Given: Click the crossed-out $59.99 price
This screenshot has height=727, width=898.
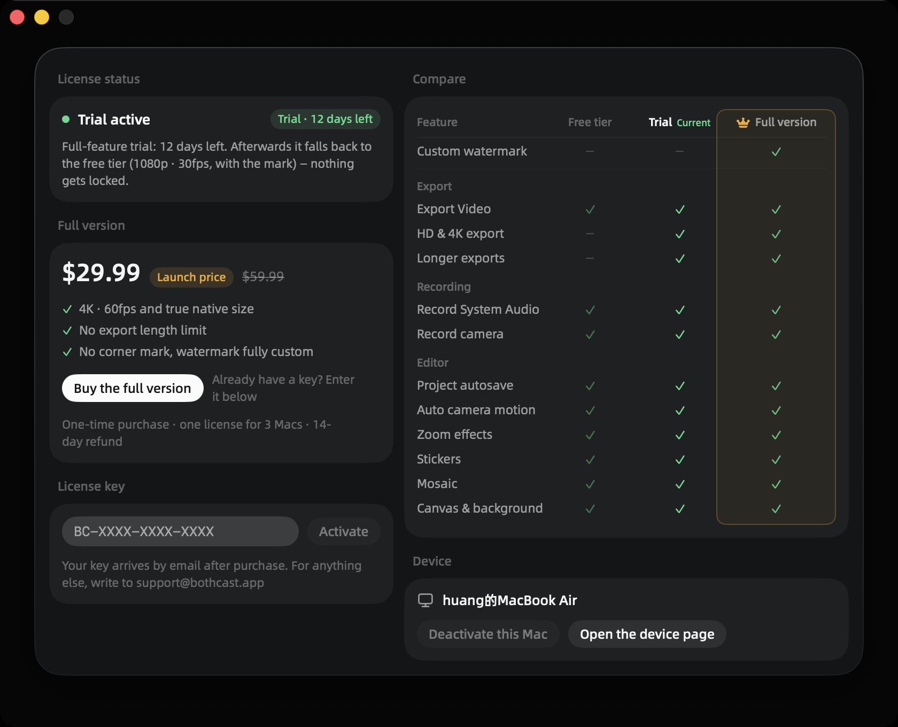Looking at the screenshot, I should [263, 276].
